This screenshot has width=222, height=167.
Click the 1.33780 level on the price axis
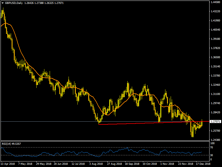[216, 76]
